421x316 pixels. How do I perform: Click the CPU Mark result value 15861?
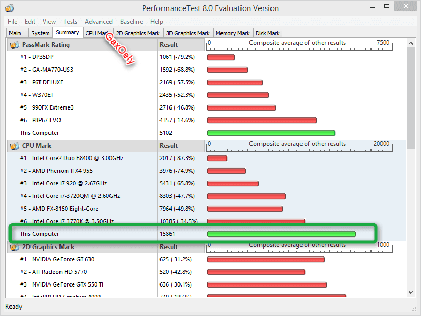(x=167, y=234)
